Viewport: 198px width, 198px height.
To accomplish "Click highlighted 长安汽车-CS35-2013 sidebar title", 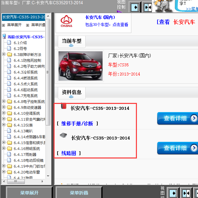I will [x=24, y=17].
